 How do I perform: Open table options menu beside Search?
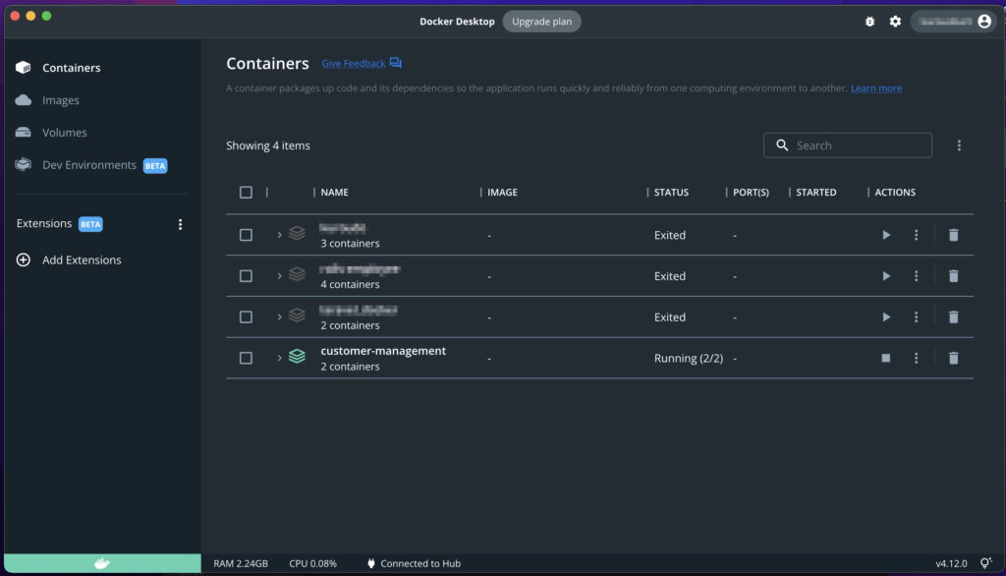(959, 145)
